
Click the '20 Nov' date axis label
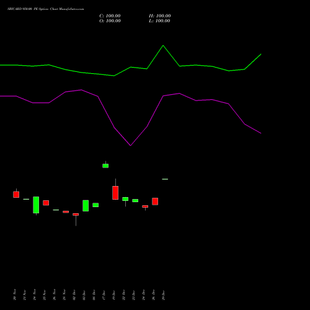tap(15, 294)
